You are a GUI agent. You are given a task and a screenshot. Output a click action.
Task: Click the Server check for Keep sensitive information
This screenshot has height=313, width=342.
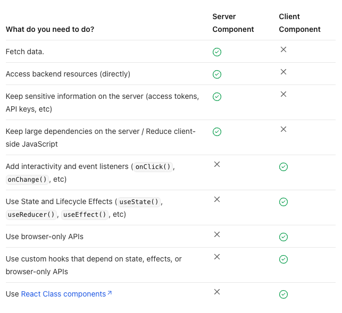pyautogui.click(x=217, y=97)
